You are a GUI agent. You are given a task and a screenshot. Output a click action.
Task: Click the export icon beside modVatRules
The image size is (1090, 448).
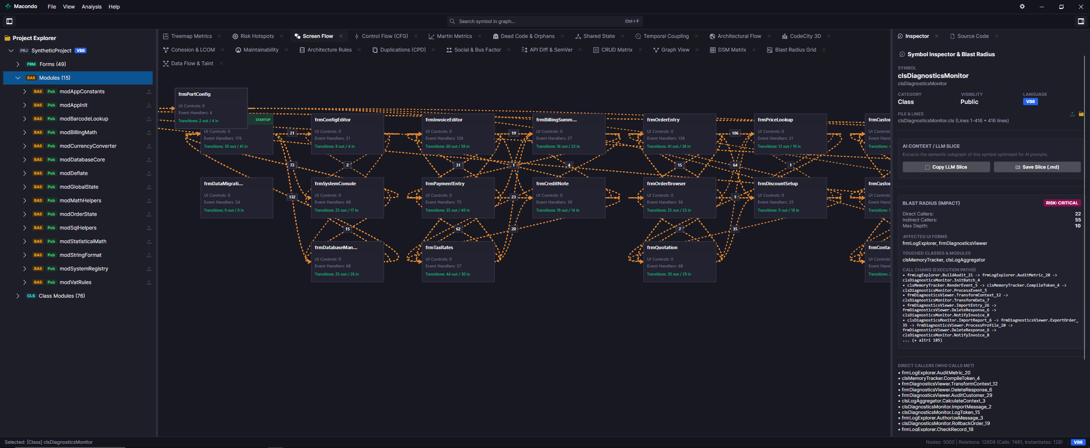pyautogui.click(x=149, y=282)
